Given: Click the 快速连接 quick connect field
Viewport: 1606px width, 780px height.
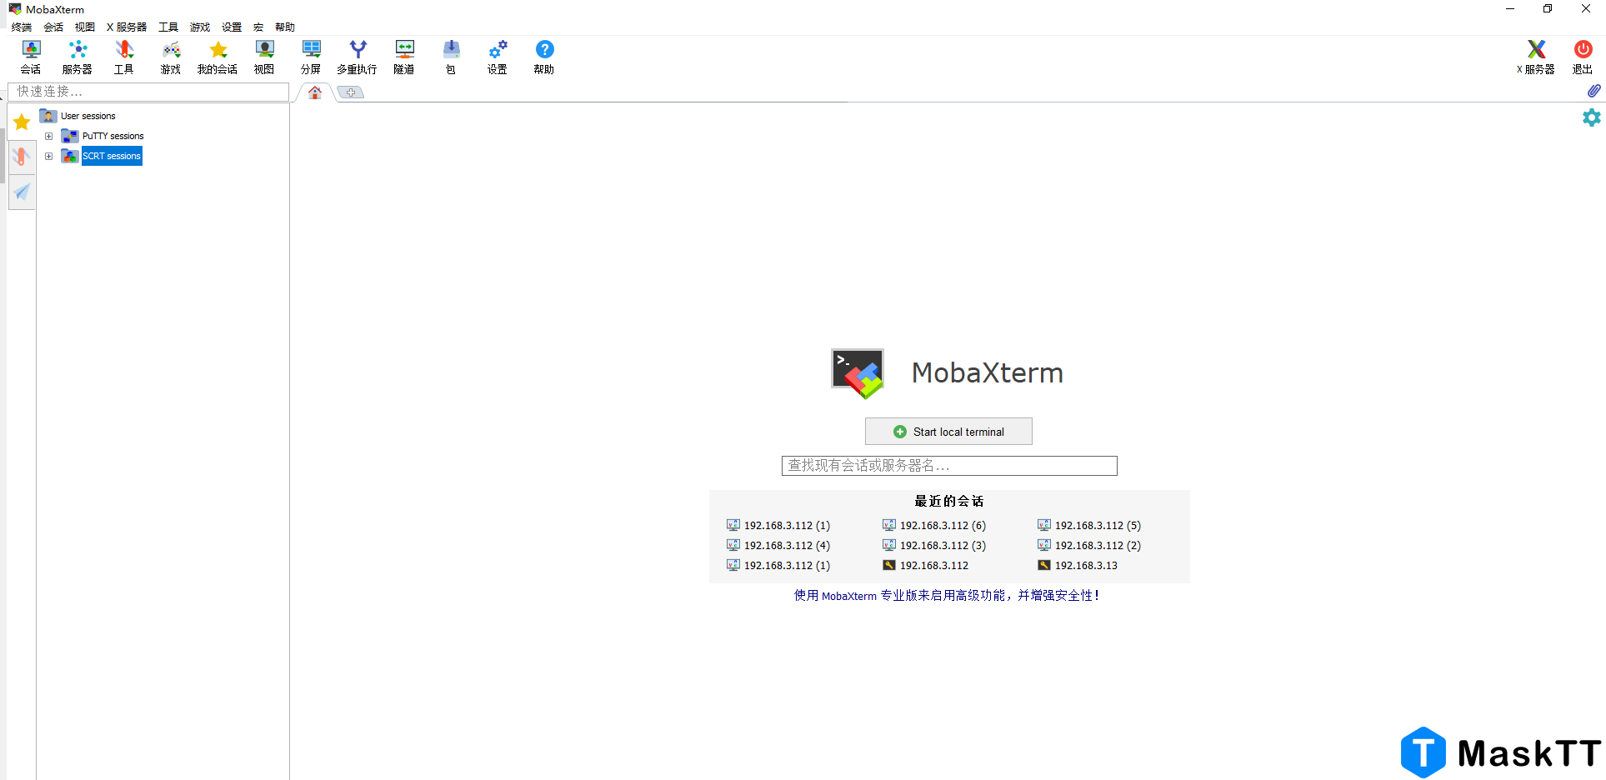Looking at the screenshot, I should tap(148, 92).
